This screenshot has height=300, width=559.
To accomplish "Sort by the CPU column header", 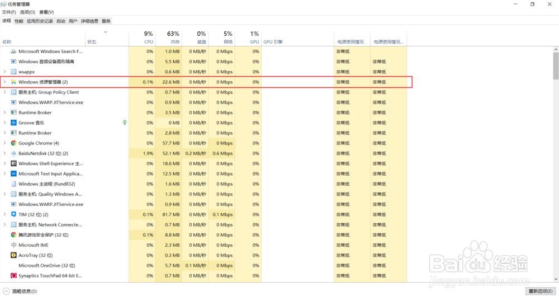I will (142, 37).
